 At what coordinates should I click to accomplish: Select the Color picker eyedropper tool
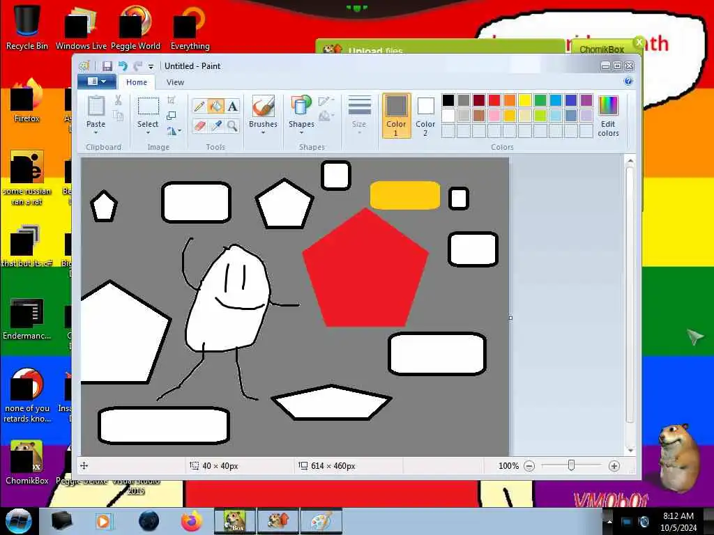[x=216, y=125]
